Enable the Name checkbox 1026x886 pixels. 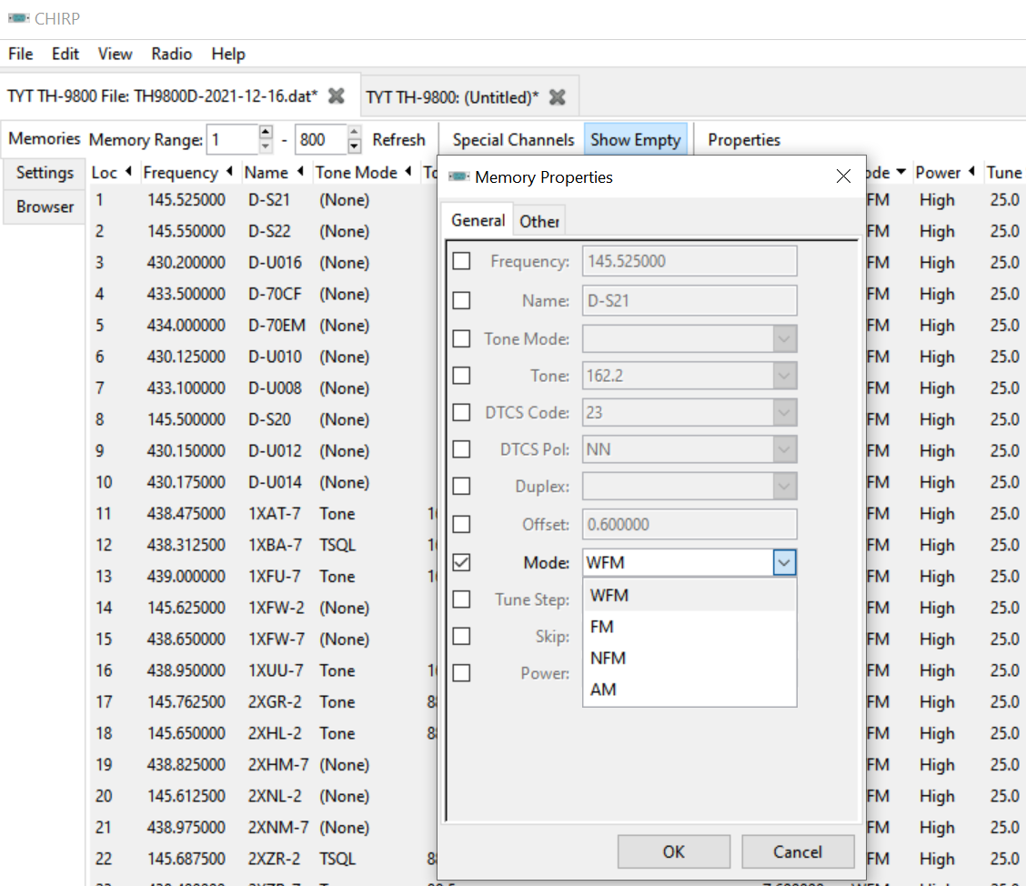click(461, 300)
